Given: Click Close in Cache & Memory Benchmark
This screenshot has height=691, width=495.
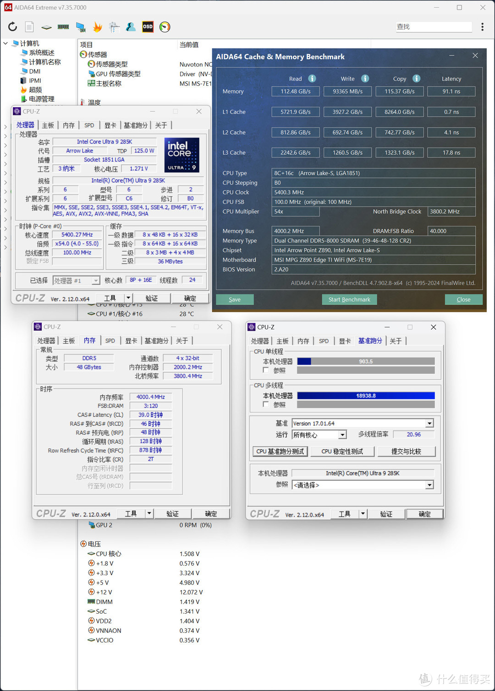Looking at the screenshot, I should (463, 299).
